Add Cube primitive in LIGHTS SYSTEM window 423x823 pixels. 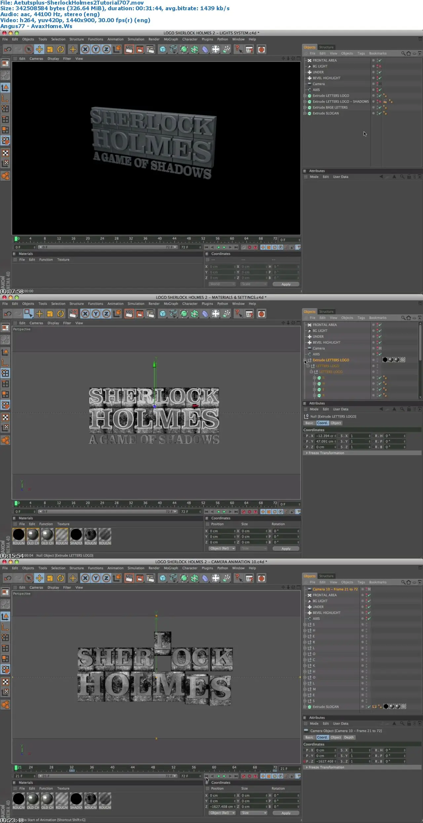(x=163, y=50)
